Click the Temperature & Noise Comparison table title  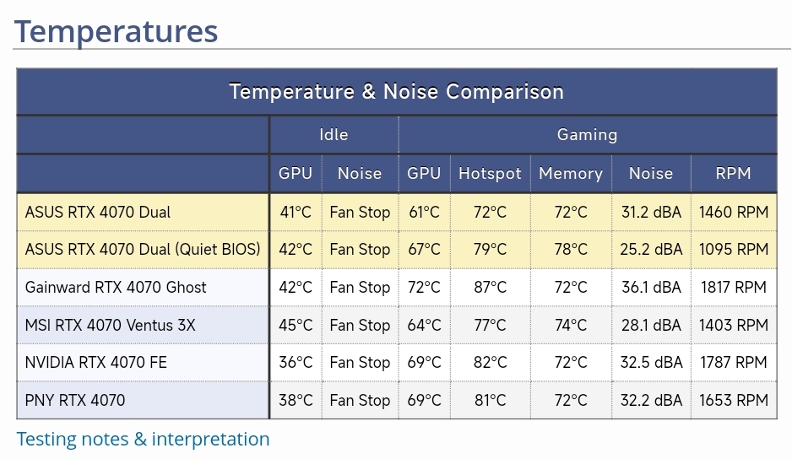[x=396, y=91]
